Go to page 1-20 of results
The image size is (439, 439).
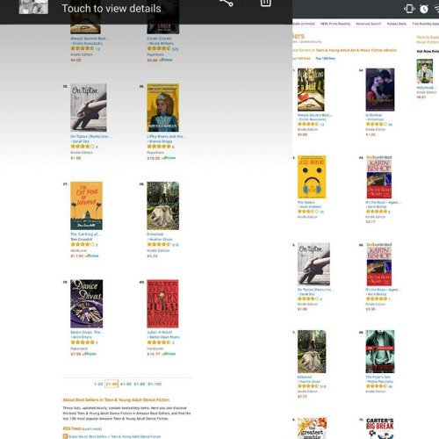(x=98, y=384)
